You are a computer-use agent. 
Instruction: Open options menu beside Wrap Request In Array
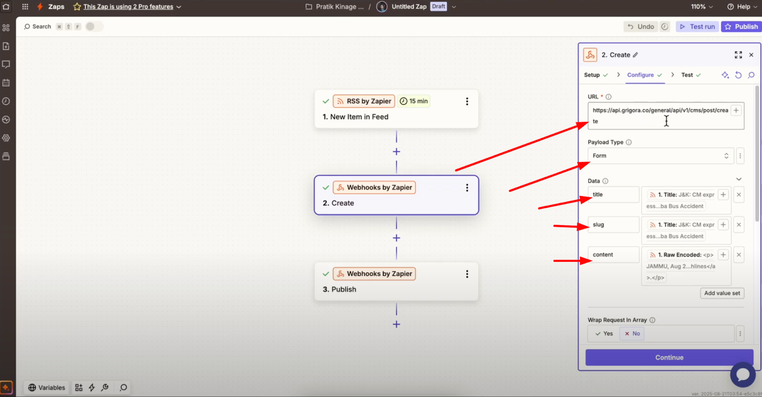click(x=740, y=334)
